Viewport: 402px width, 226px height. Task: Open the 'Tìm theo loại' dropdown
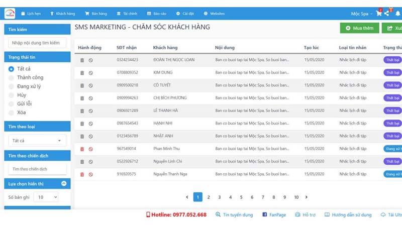click(37, 141)
